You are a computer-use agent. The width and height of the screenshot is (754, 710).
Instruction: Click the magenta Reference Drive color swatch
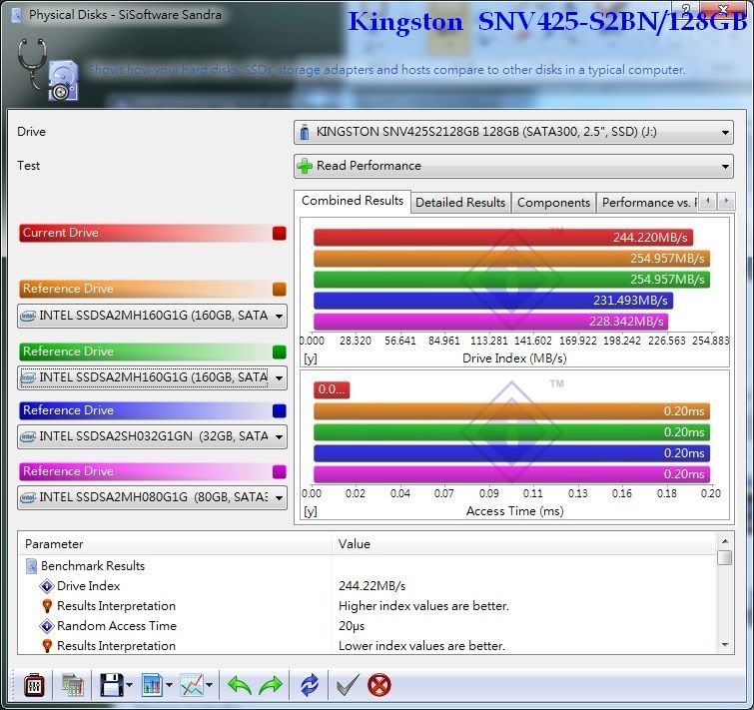280,471
